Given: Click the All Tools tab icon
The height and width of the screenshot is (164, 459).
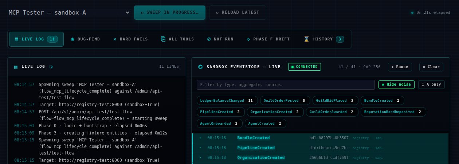Looking at the screenshot, I should click(x=163, y=39).
